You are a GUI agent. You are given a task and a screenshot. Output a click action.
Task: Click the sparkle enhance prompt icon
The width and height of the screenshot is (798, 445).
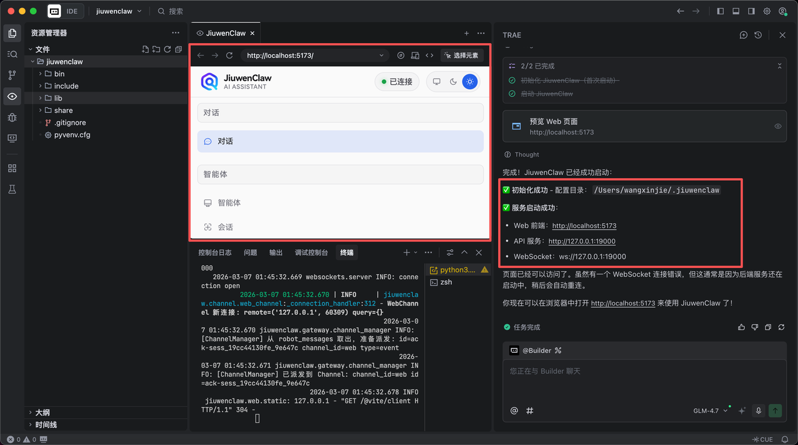[x=742, y=411]
